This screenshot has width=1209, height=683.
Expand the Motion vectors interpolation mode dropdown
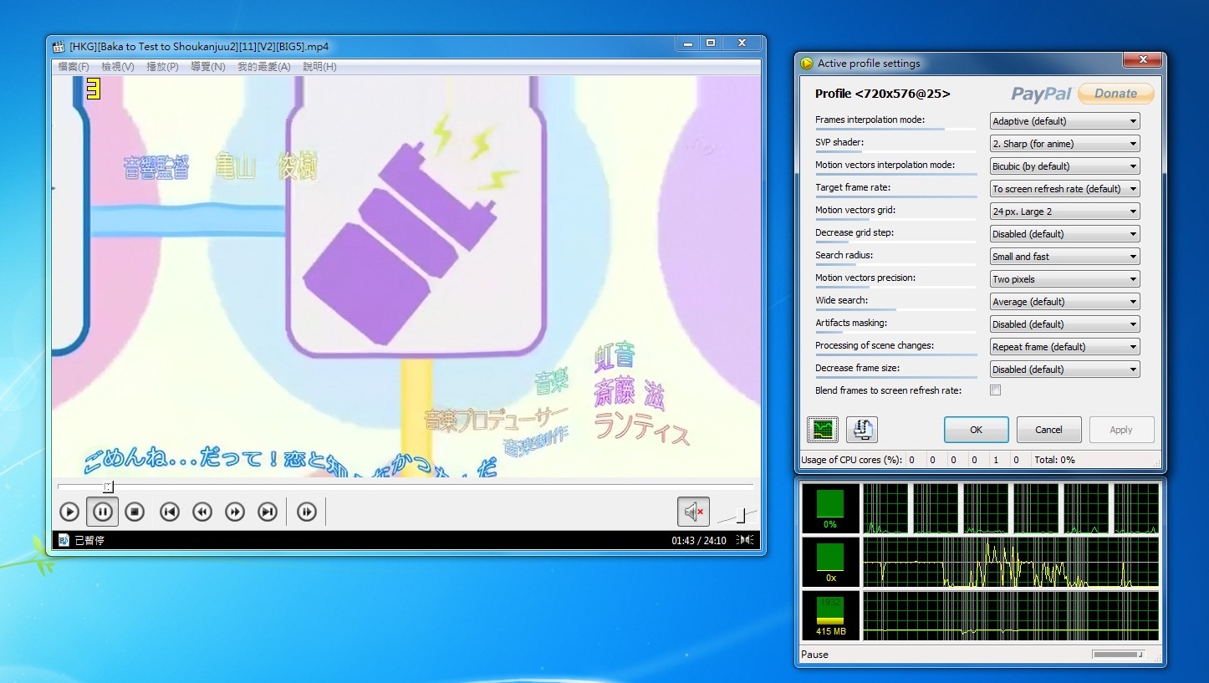click(x=1064, y=166)
